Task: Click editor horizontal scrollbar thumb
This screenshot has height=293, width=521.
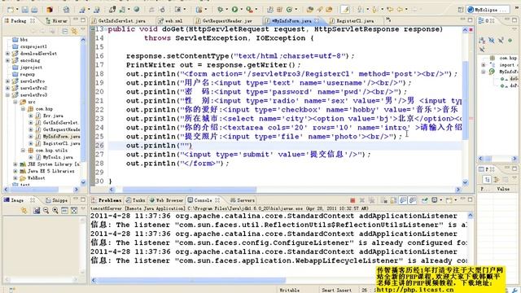Action: pyautogui.click(x=190, y=190)
